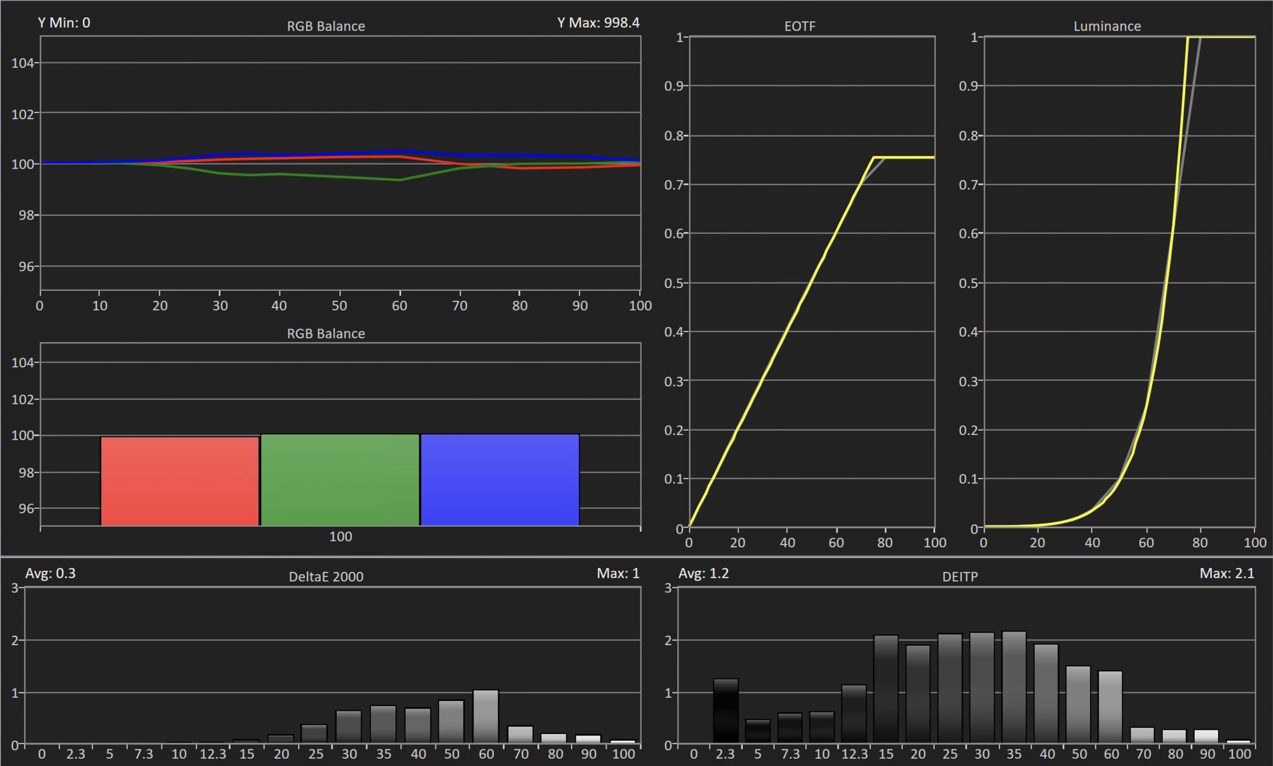Click the 35 bar in DEITP chart
Screen dimensions: 1273x766
tap(1014, 687)
